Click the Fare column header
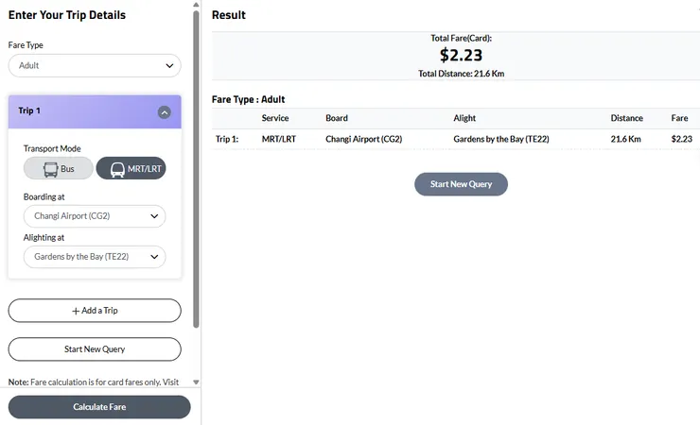 pyautogui.click(x=679, y=118)
